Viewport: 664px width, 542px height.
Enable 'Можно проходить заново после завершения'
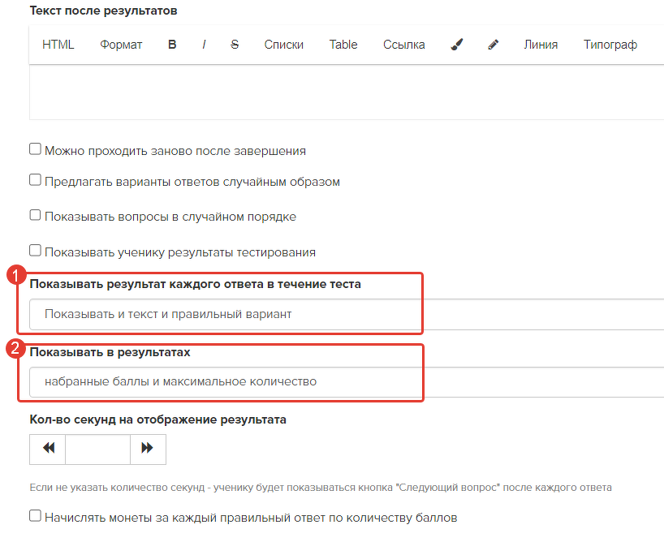[35, 149]
